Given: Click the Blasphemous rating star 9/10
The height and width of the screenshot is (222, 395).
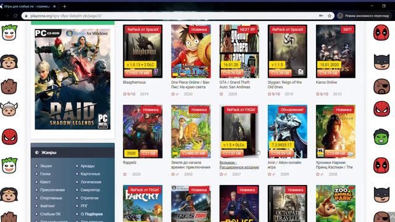Looking at the screenshot, I should [x=125, y=94].
